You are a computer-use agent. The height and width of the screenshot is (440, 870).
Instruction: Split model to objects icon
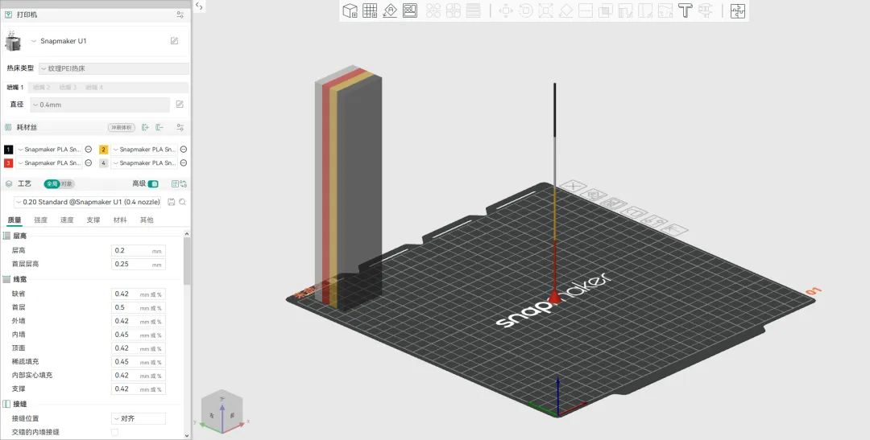[433, 10]
